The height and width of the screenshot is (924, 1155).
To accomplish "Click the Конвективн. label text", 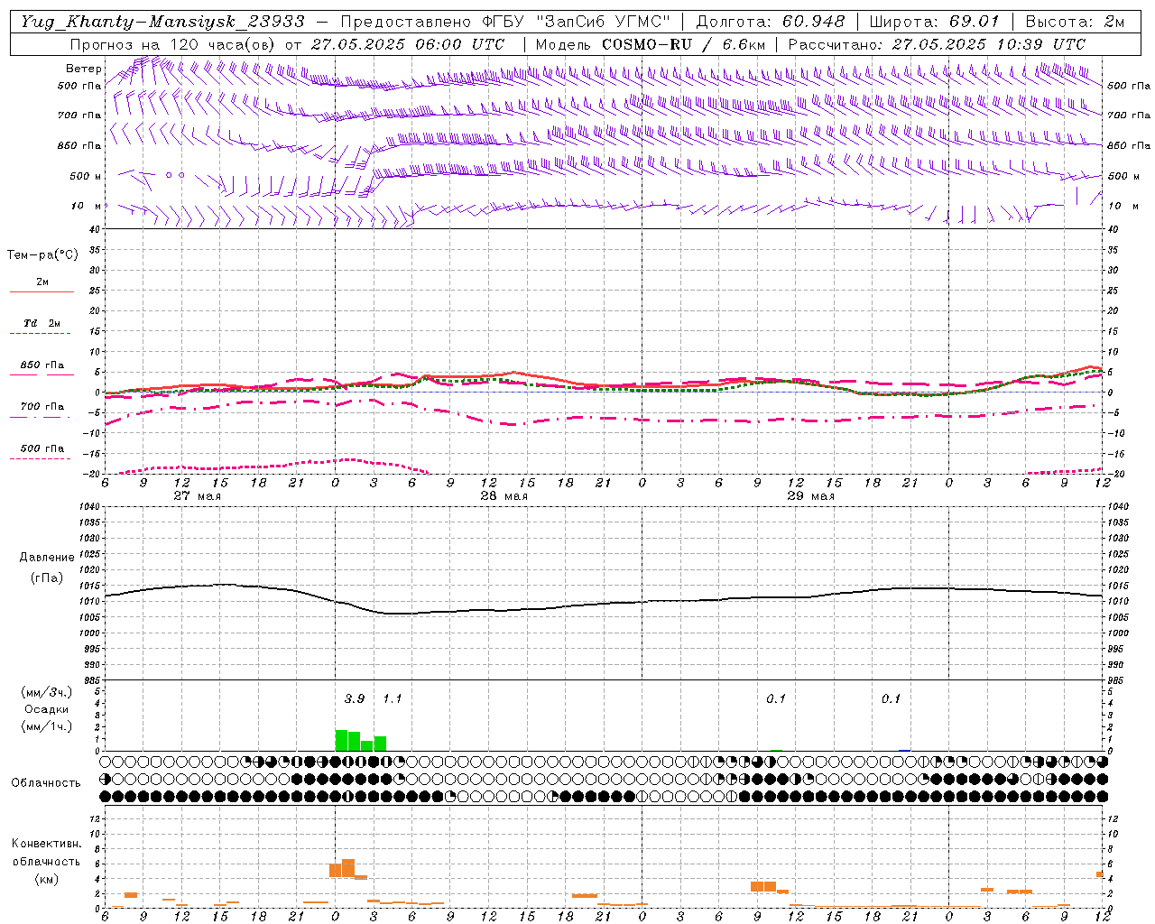I will [x=46, y=844].
